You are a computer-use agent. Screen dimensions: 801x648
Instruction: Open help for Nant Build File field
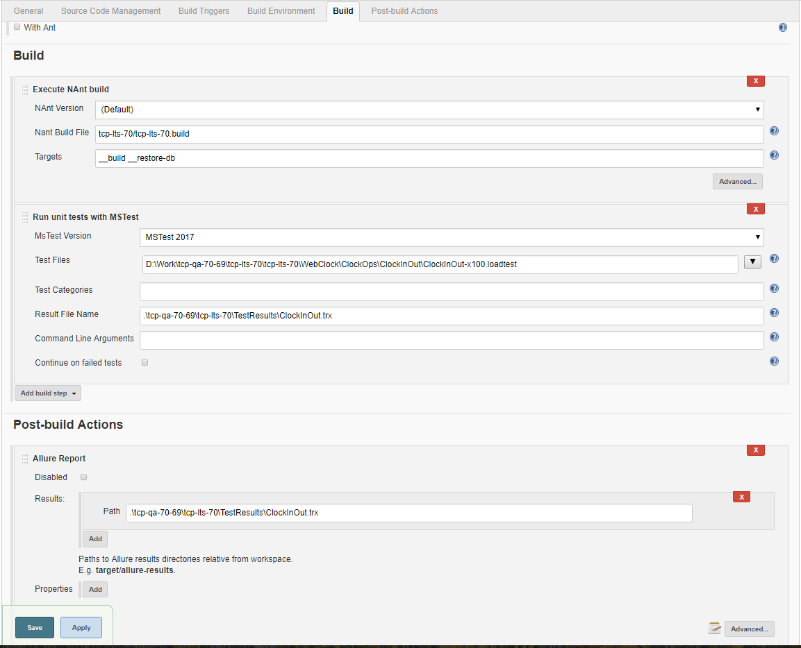click(774, 130)
